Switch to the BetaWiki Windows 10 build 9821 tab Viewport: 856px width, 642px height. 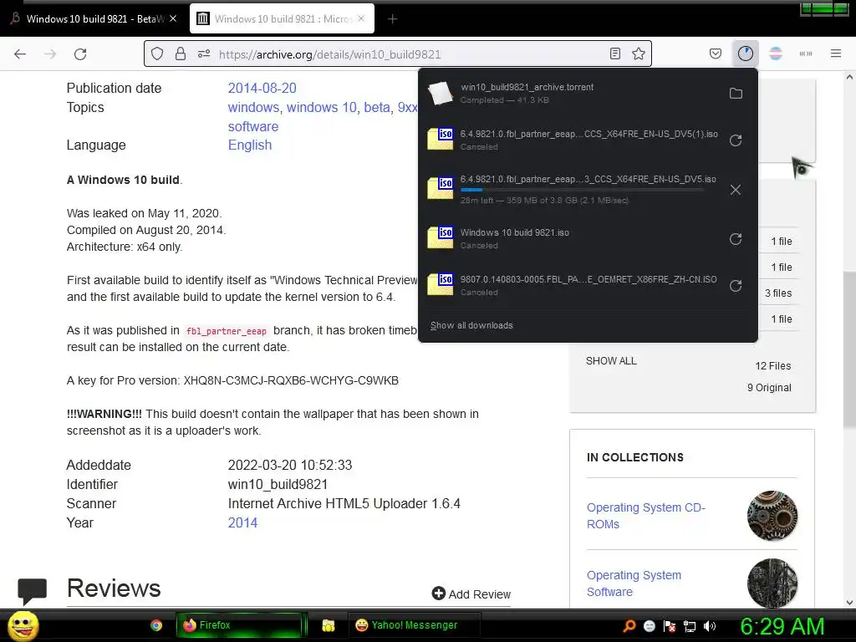click(94, 19)
